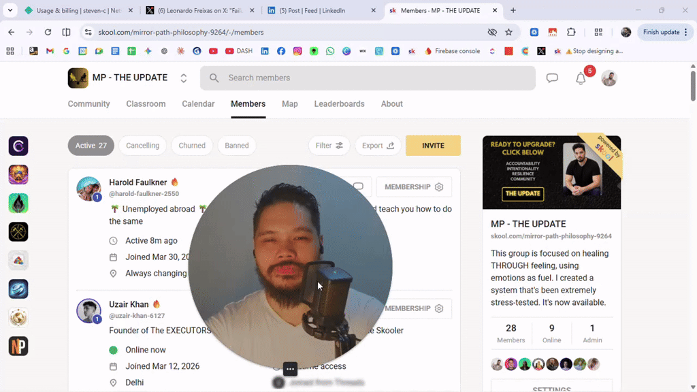
Task: Select the Active 27 filter pill
Action: (x=91, y=146)
